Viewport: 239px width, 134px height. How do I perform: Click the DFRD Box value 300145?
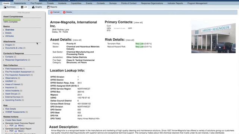point(81,92)
